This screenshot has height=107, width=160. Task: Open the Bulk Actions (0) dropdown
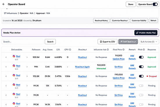point(149,42)
